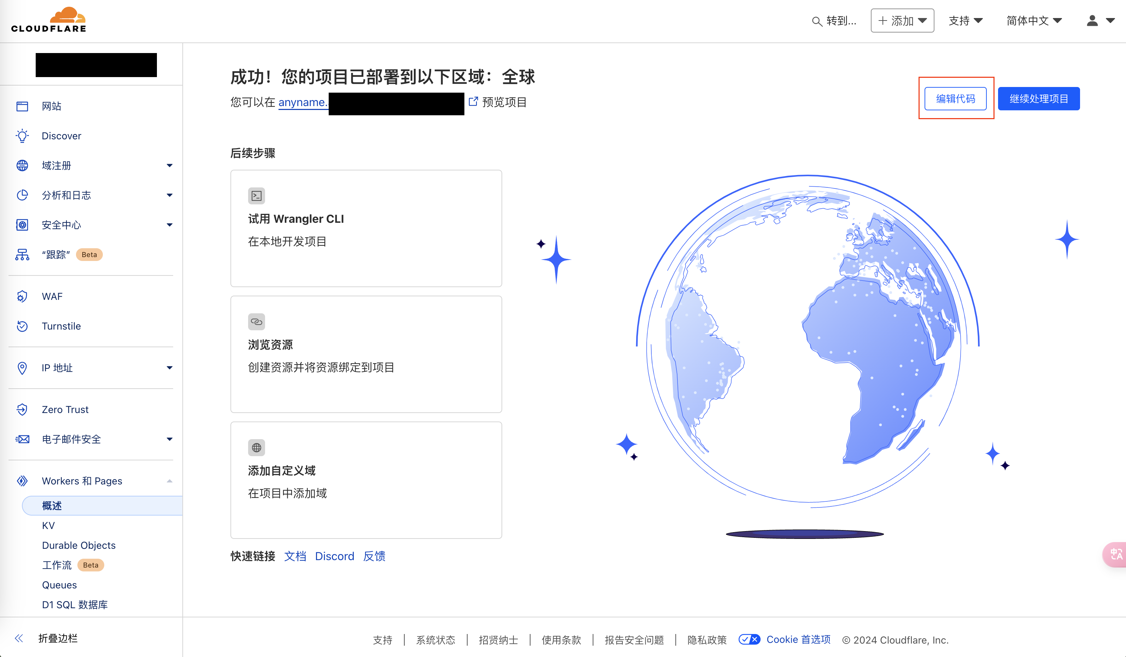Expand the 域注册 menu arrow
The height and width of the screenshot is (657, 1126).
click(169, 166)
